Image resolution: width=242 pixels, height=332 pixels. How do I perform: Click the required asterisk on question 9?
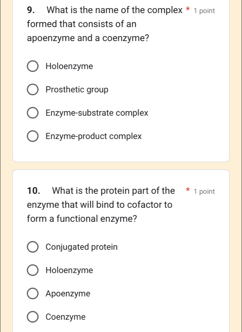coord(188,10)
